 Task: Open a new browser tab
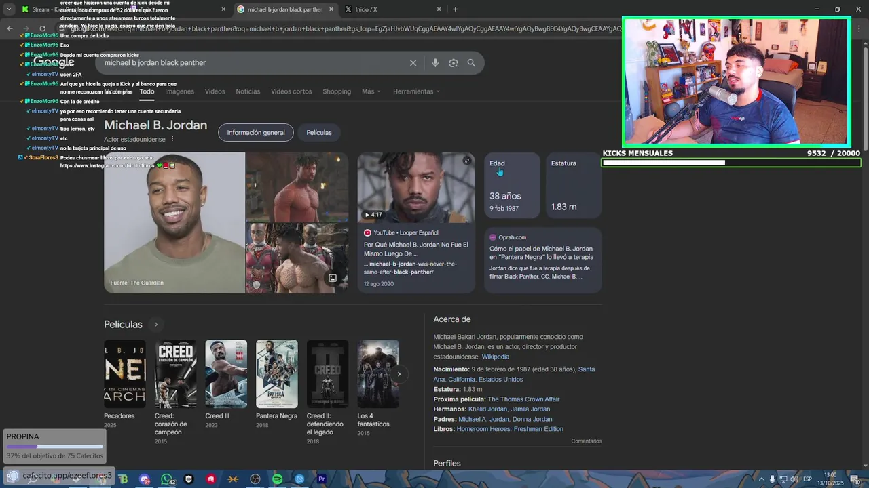coord(455,9)
